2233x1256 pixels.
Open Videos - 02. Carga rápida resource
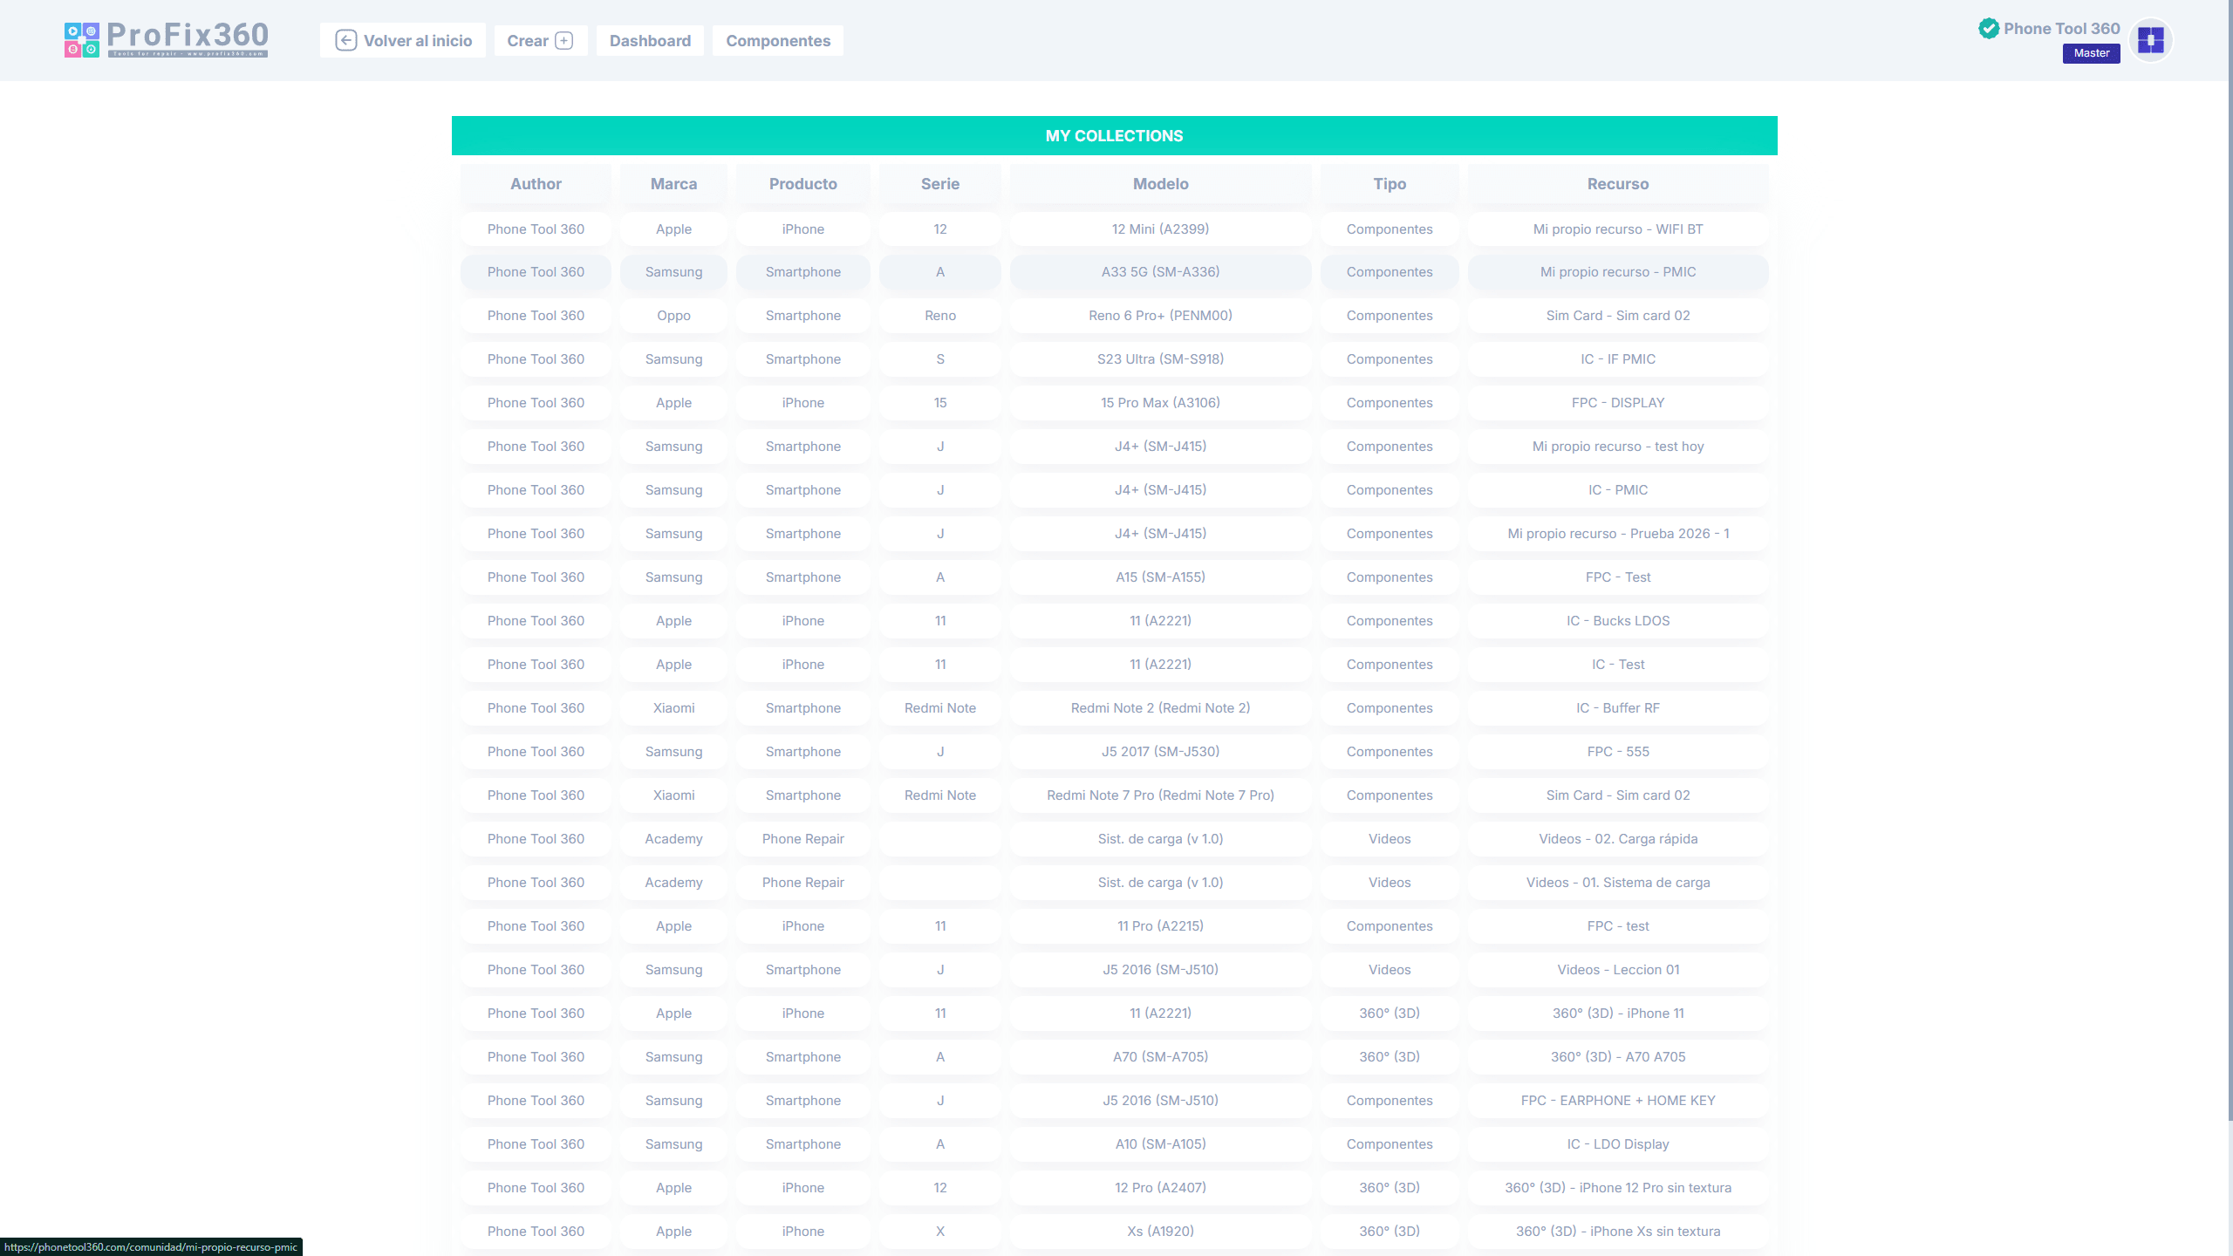[1617, 839]
